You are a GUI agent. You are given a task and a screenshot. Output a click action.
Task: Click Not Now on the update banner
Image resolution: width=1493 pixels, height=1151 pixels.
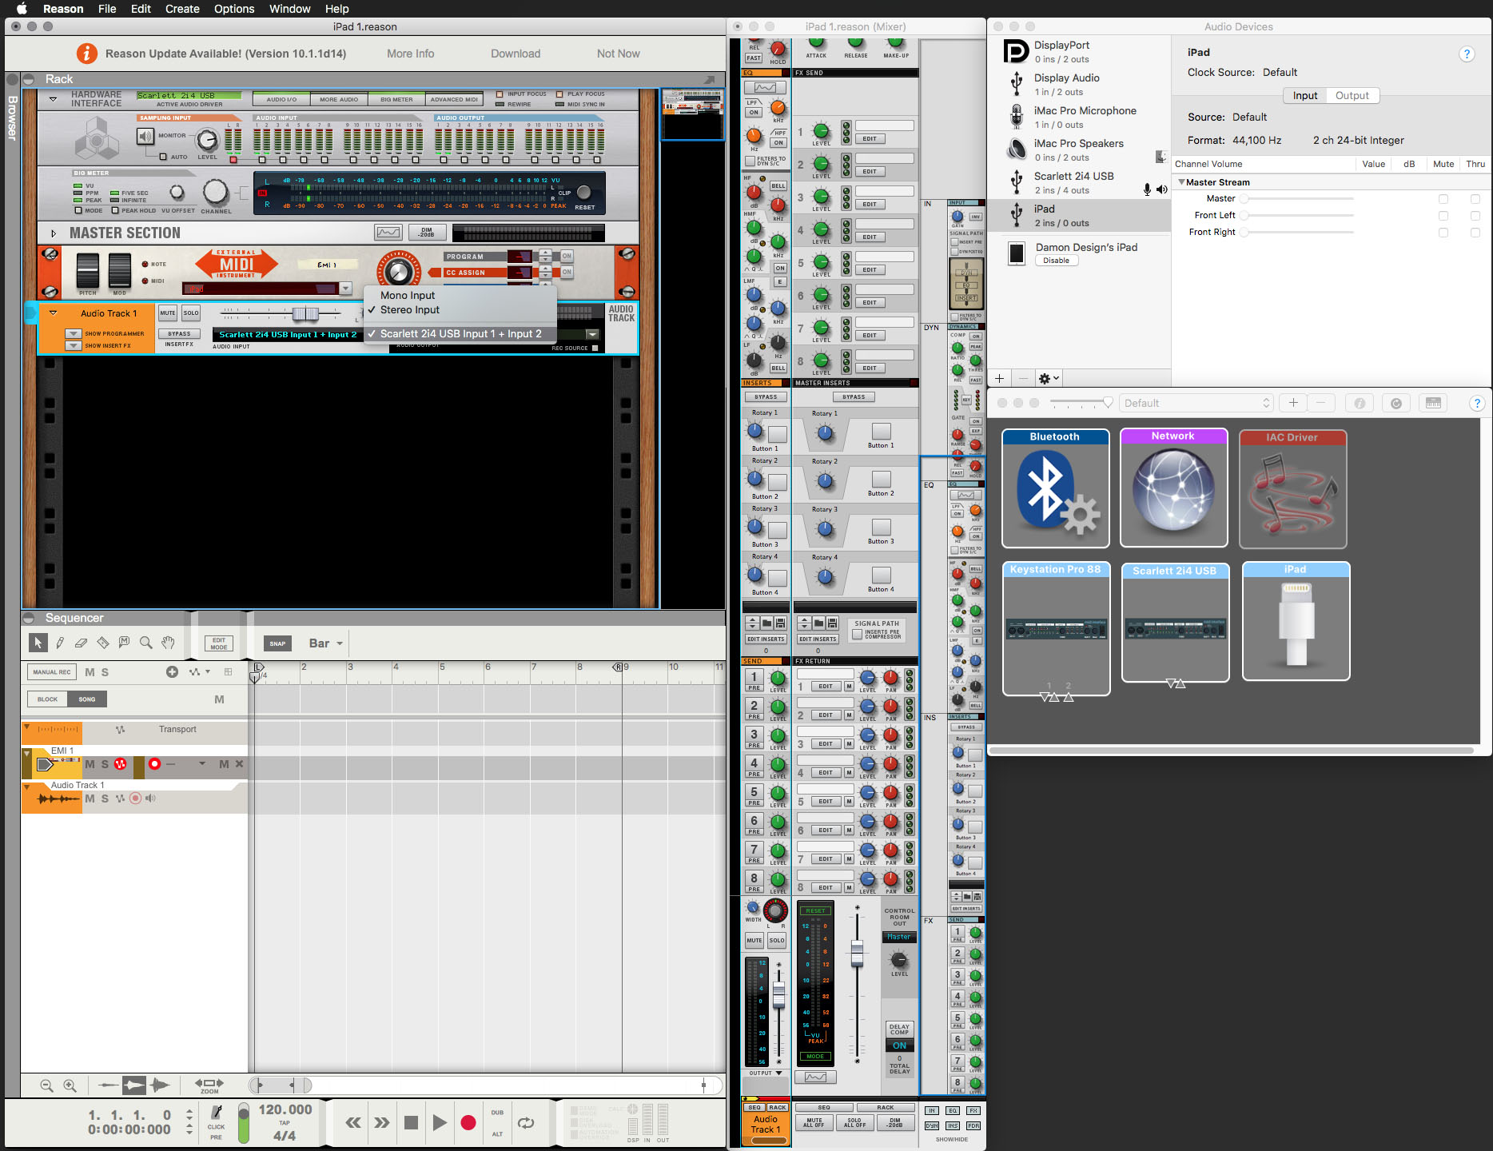[x=617, y=53]
